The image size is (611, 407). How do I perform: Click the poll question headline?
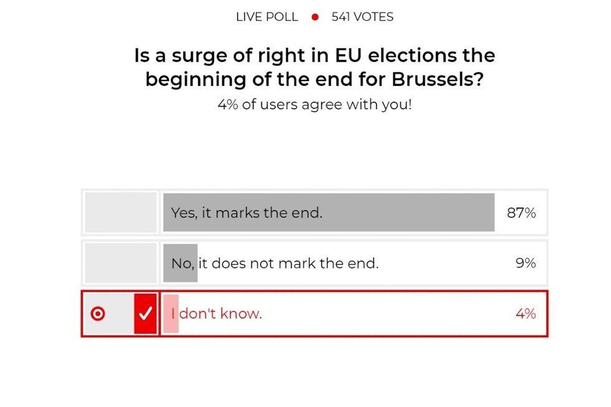[x=313, y=67]
